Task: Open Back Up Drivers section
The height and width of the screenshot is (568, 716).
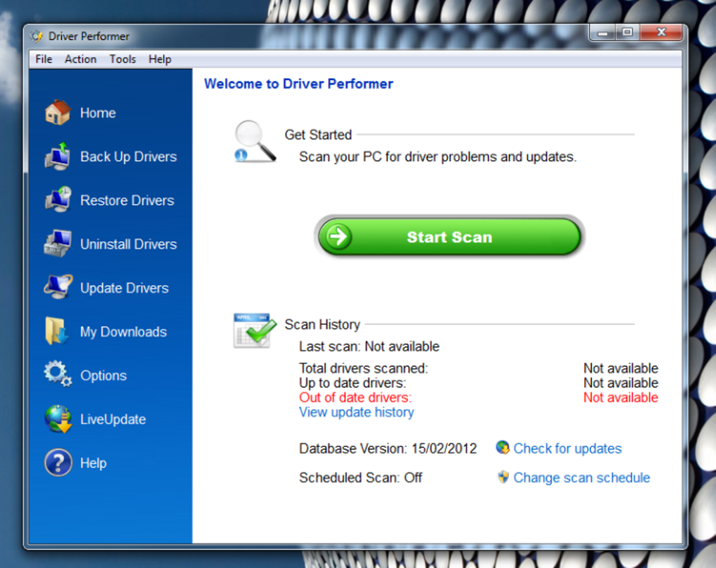Action: [128, 157]
